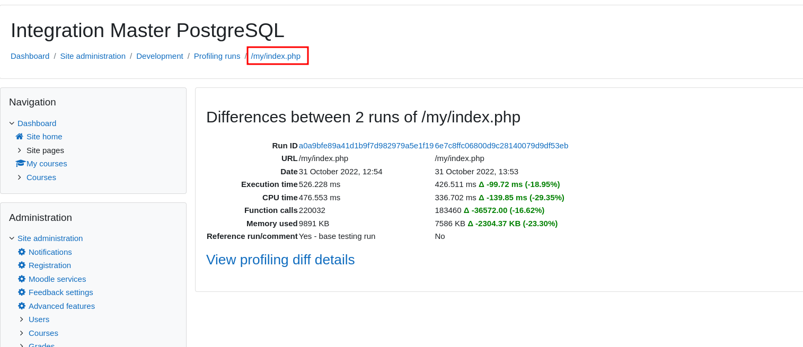Click the gear icon beside Notifications
This screenshot has height=347, width=803.
pyautogui.click(x=22, y=252)
